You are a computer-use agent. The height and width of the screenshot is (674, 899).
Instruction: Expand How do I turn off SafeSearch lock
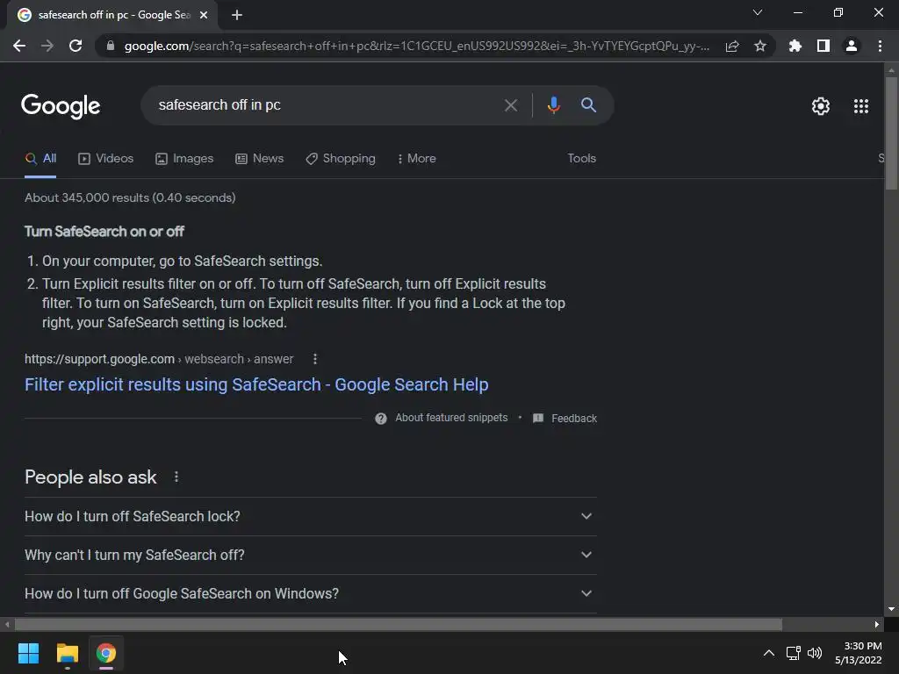(x=311, y=516)
